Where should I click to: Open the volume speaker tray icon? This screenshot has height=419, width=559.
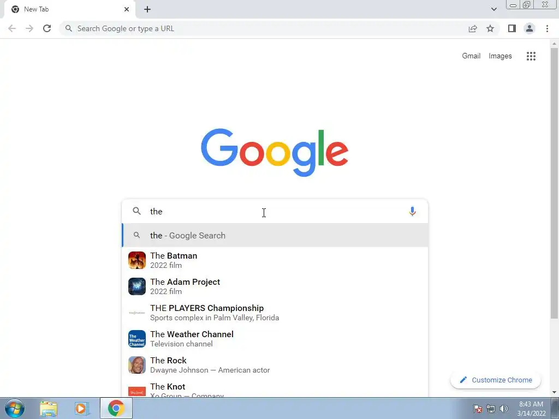coord(503,409)
